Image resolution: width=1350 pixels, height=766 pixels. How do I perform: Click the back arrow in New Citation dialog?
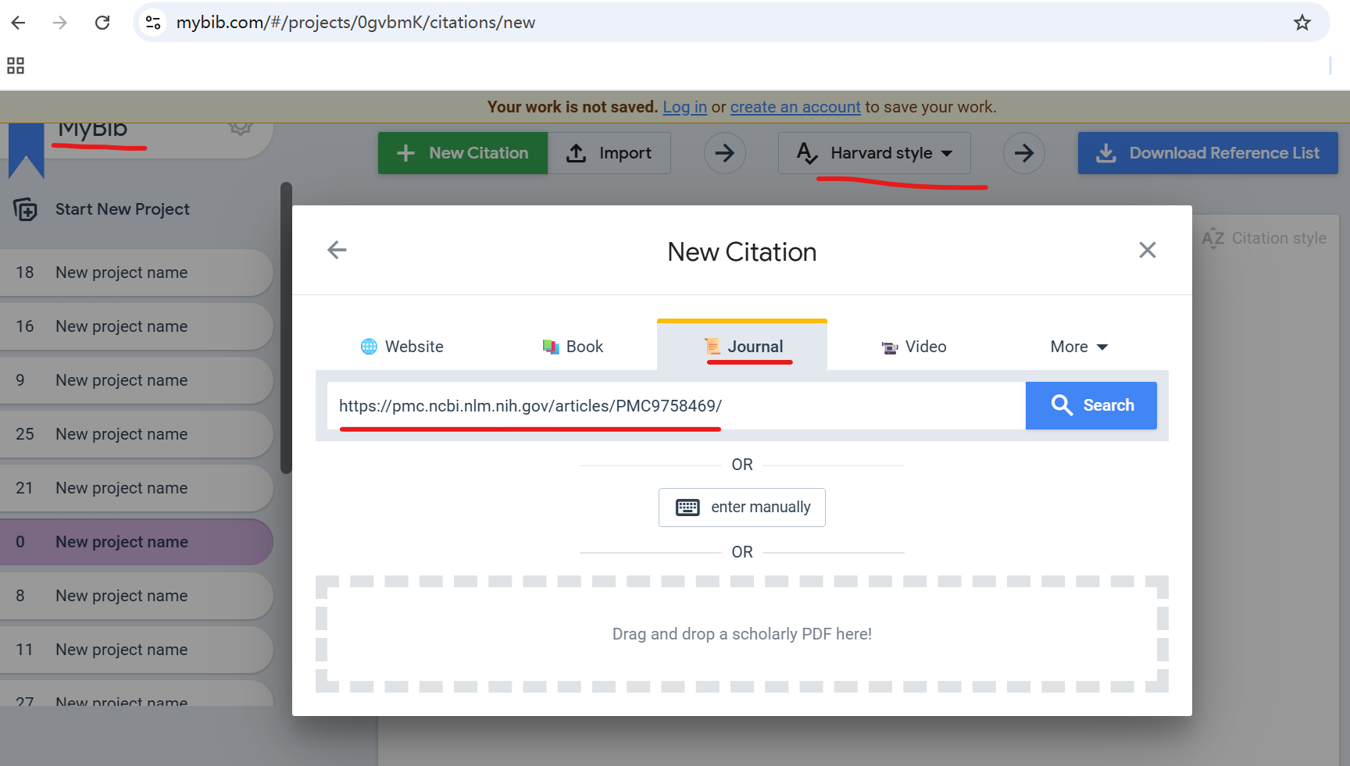tap(337, 250)
